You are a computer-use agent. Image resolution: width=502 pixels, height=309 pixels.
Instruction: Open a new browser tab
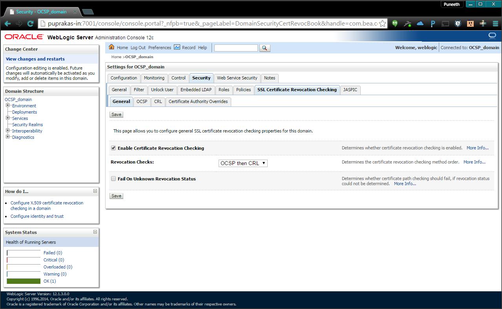point(88,12)
